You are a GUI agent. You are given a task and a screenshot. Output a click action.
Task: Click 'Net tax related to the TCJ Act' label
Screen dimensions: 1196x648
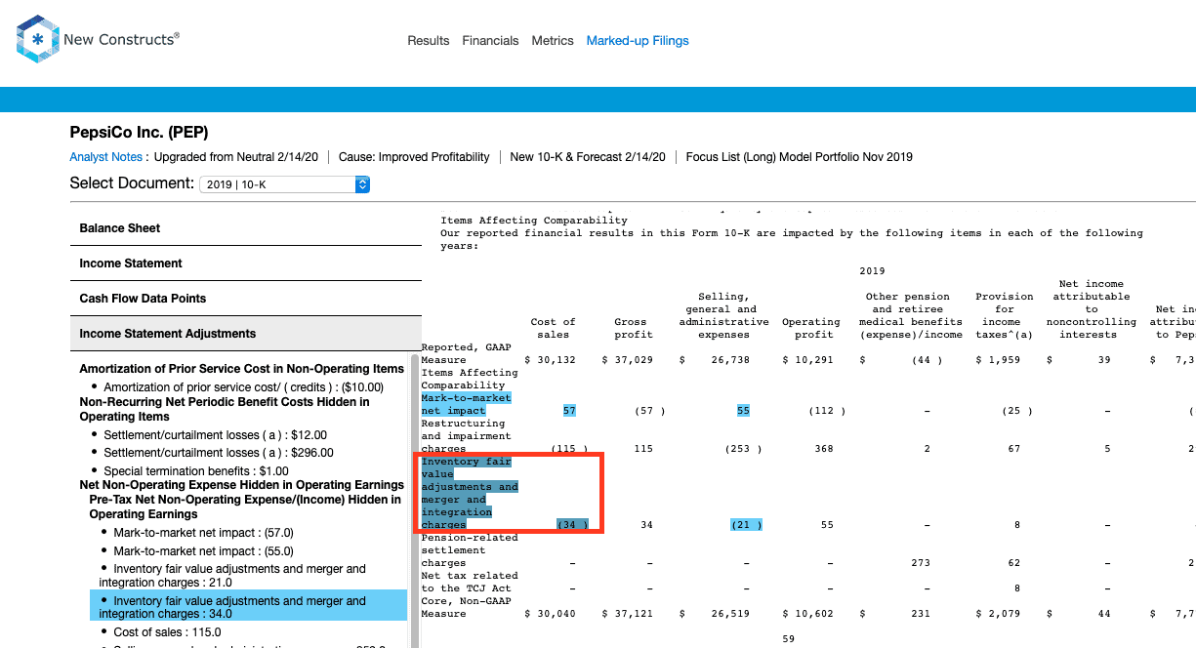pos(470,582)
